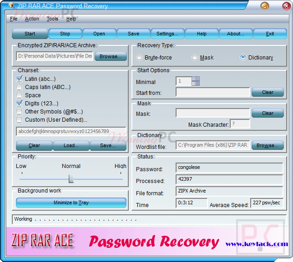Open the Help menu

71,19
